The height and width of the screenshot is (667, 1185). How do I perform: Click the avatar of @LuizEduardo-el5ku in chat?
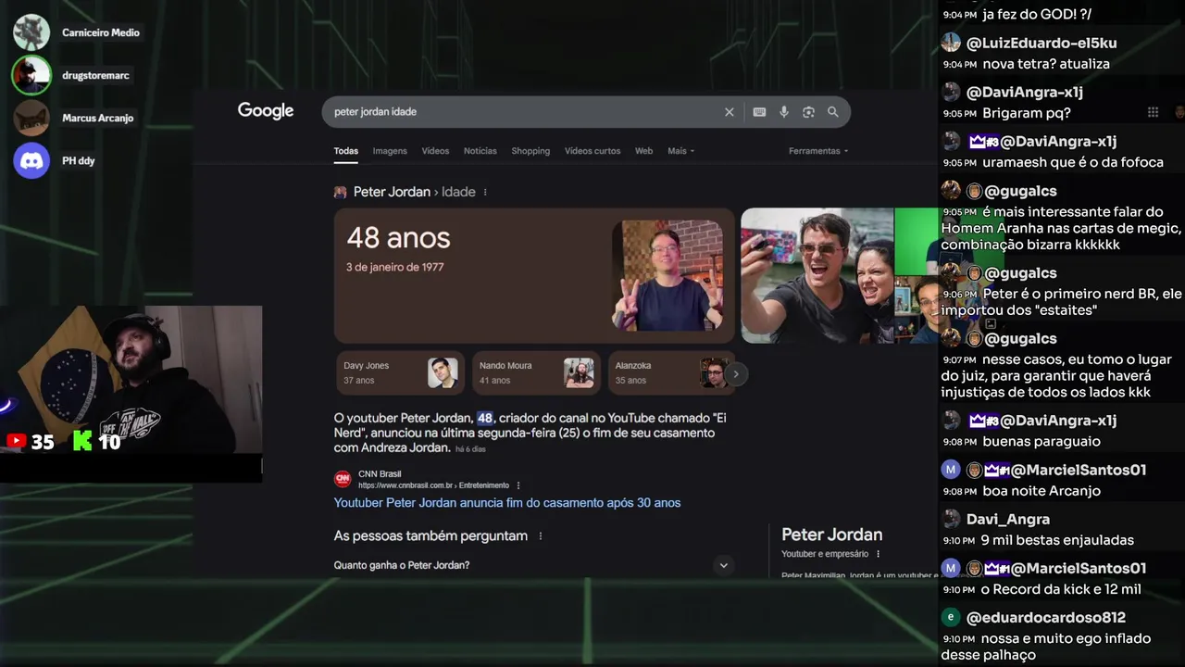click(951, 43)
